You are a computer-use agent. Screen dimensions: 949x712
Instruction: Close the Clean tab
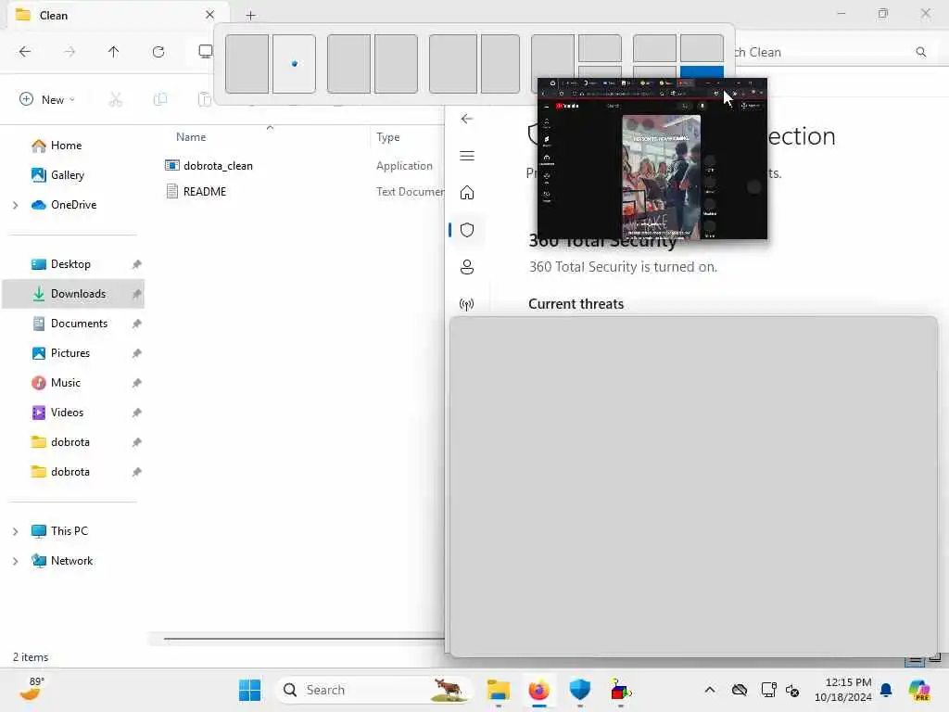click(209, 15)
